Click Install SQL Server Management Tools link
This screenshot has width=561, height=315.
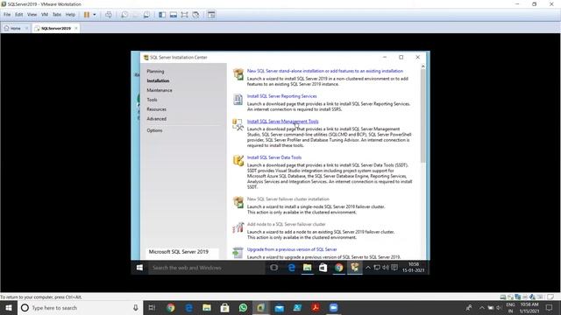pos(282,122)
